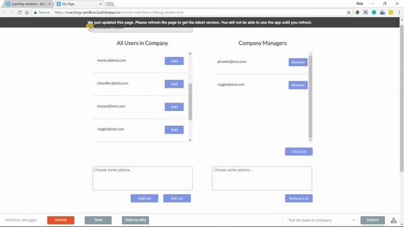Click the Remove List button
The image size is (404, 227).
click(x=299, y=199)
